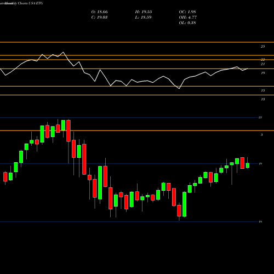Select the close value 'C: 19.03'
The image size is (274, 274).
click(x=99, y=18)
